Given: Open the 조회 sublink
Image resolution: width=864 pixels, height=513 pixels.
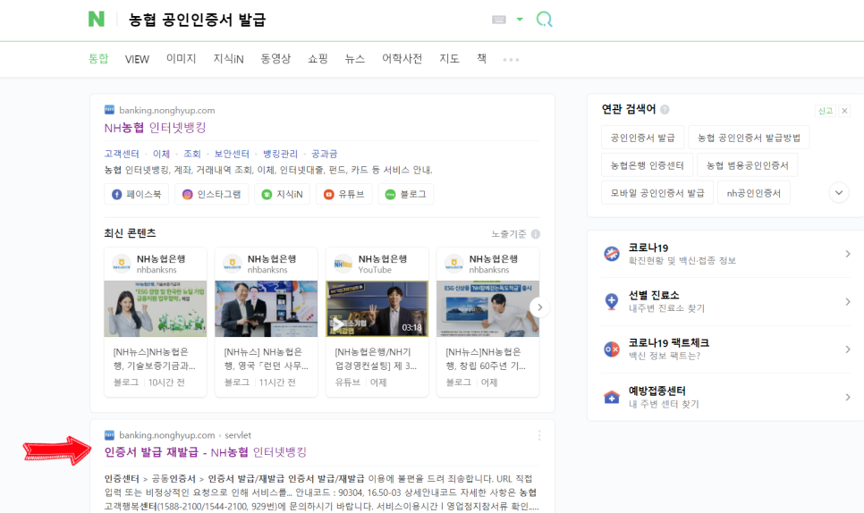Looking at the screenshot, I should [x=192, y=154].
